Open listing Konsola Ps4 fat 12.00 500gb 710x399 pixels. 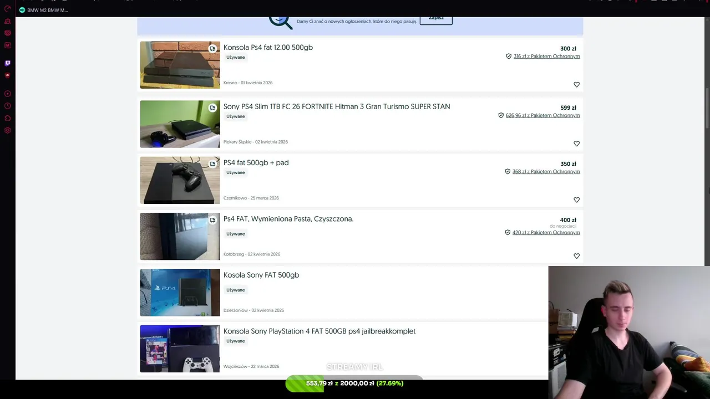268,48
